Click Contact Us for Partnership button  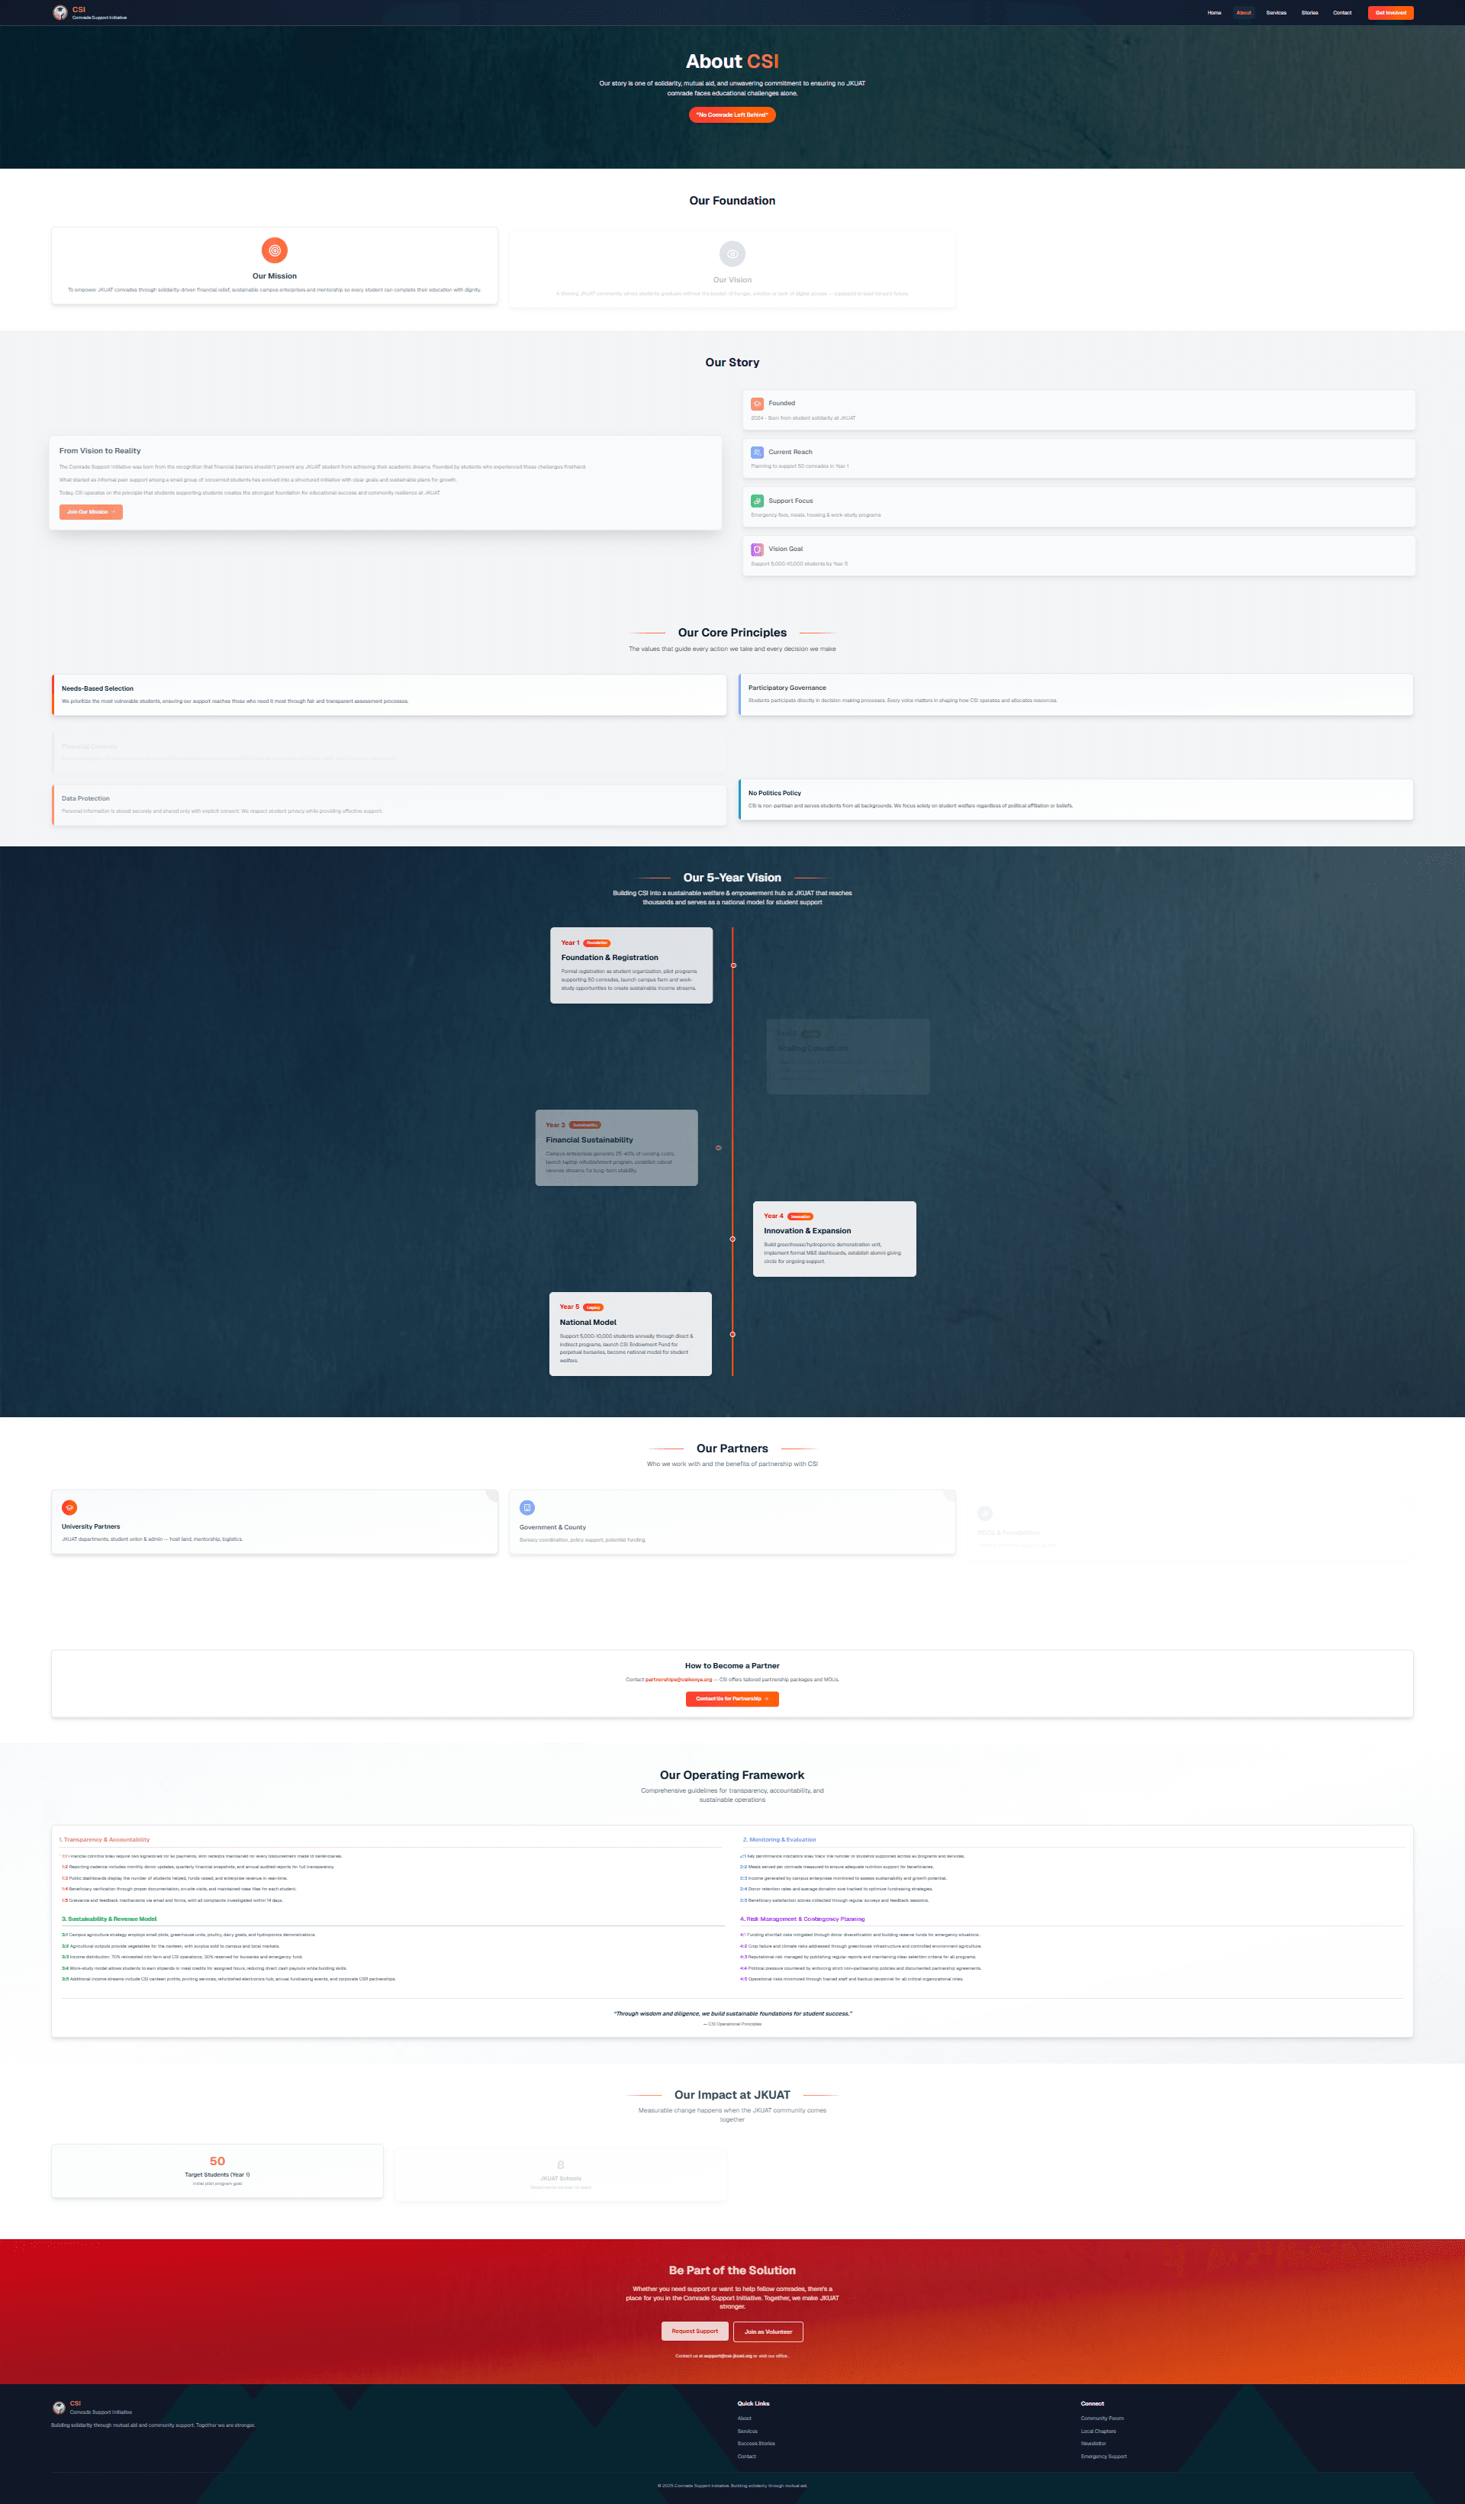[732, 1698]
